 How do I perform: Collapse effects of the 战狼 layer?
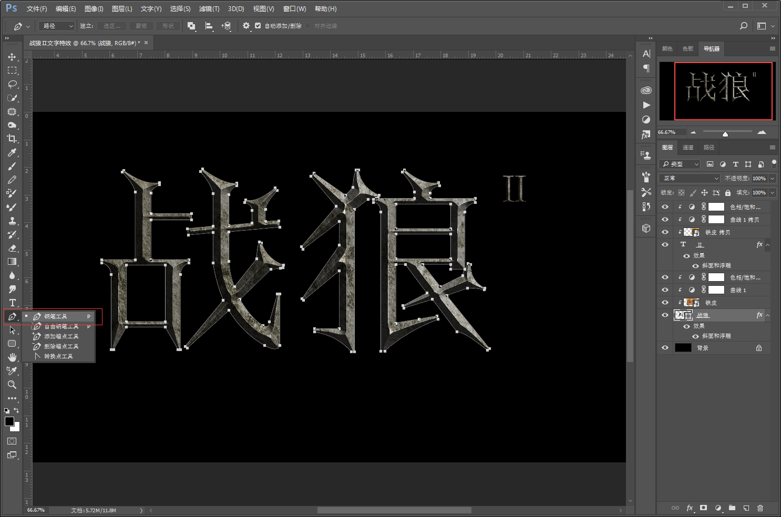click(x=768, y=315)
